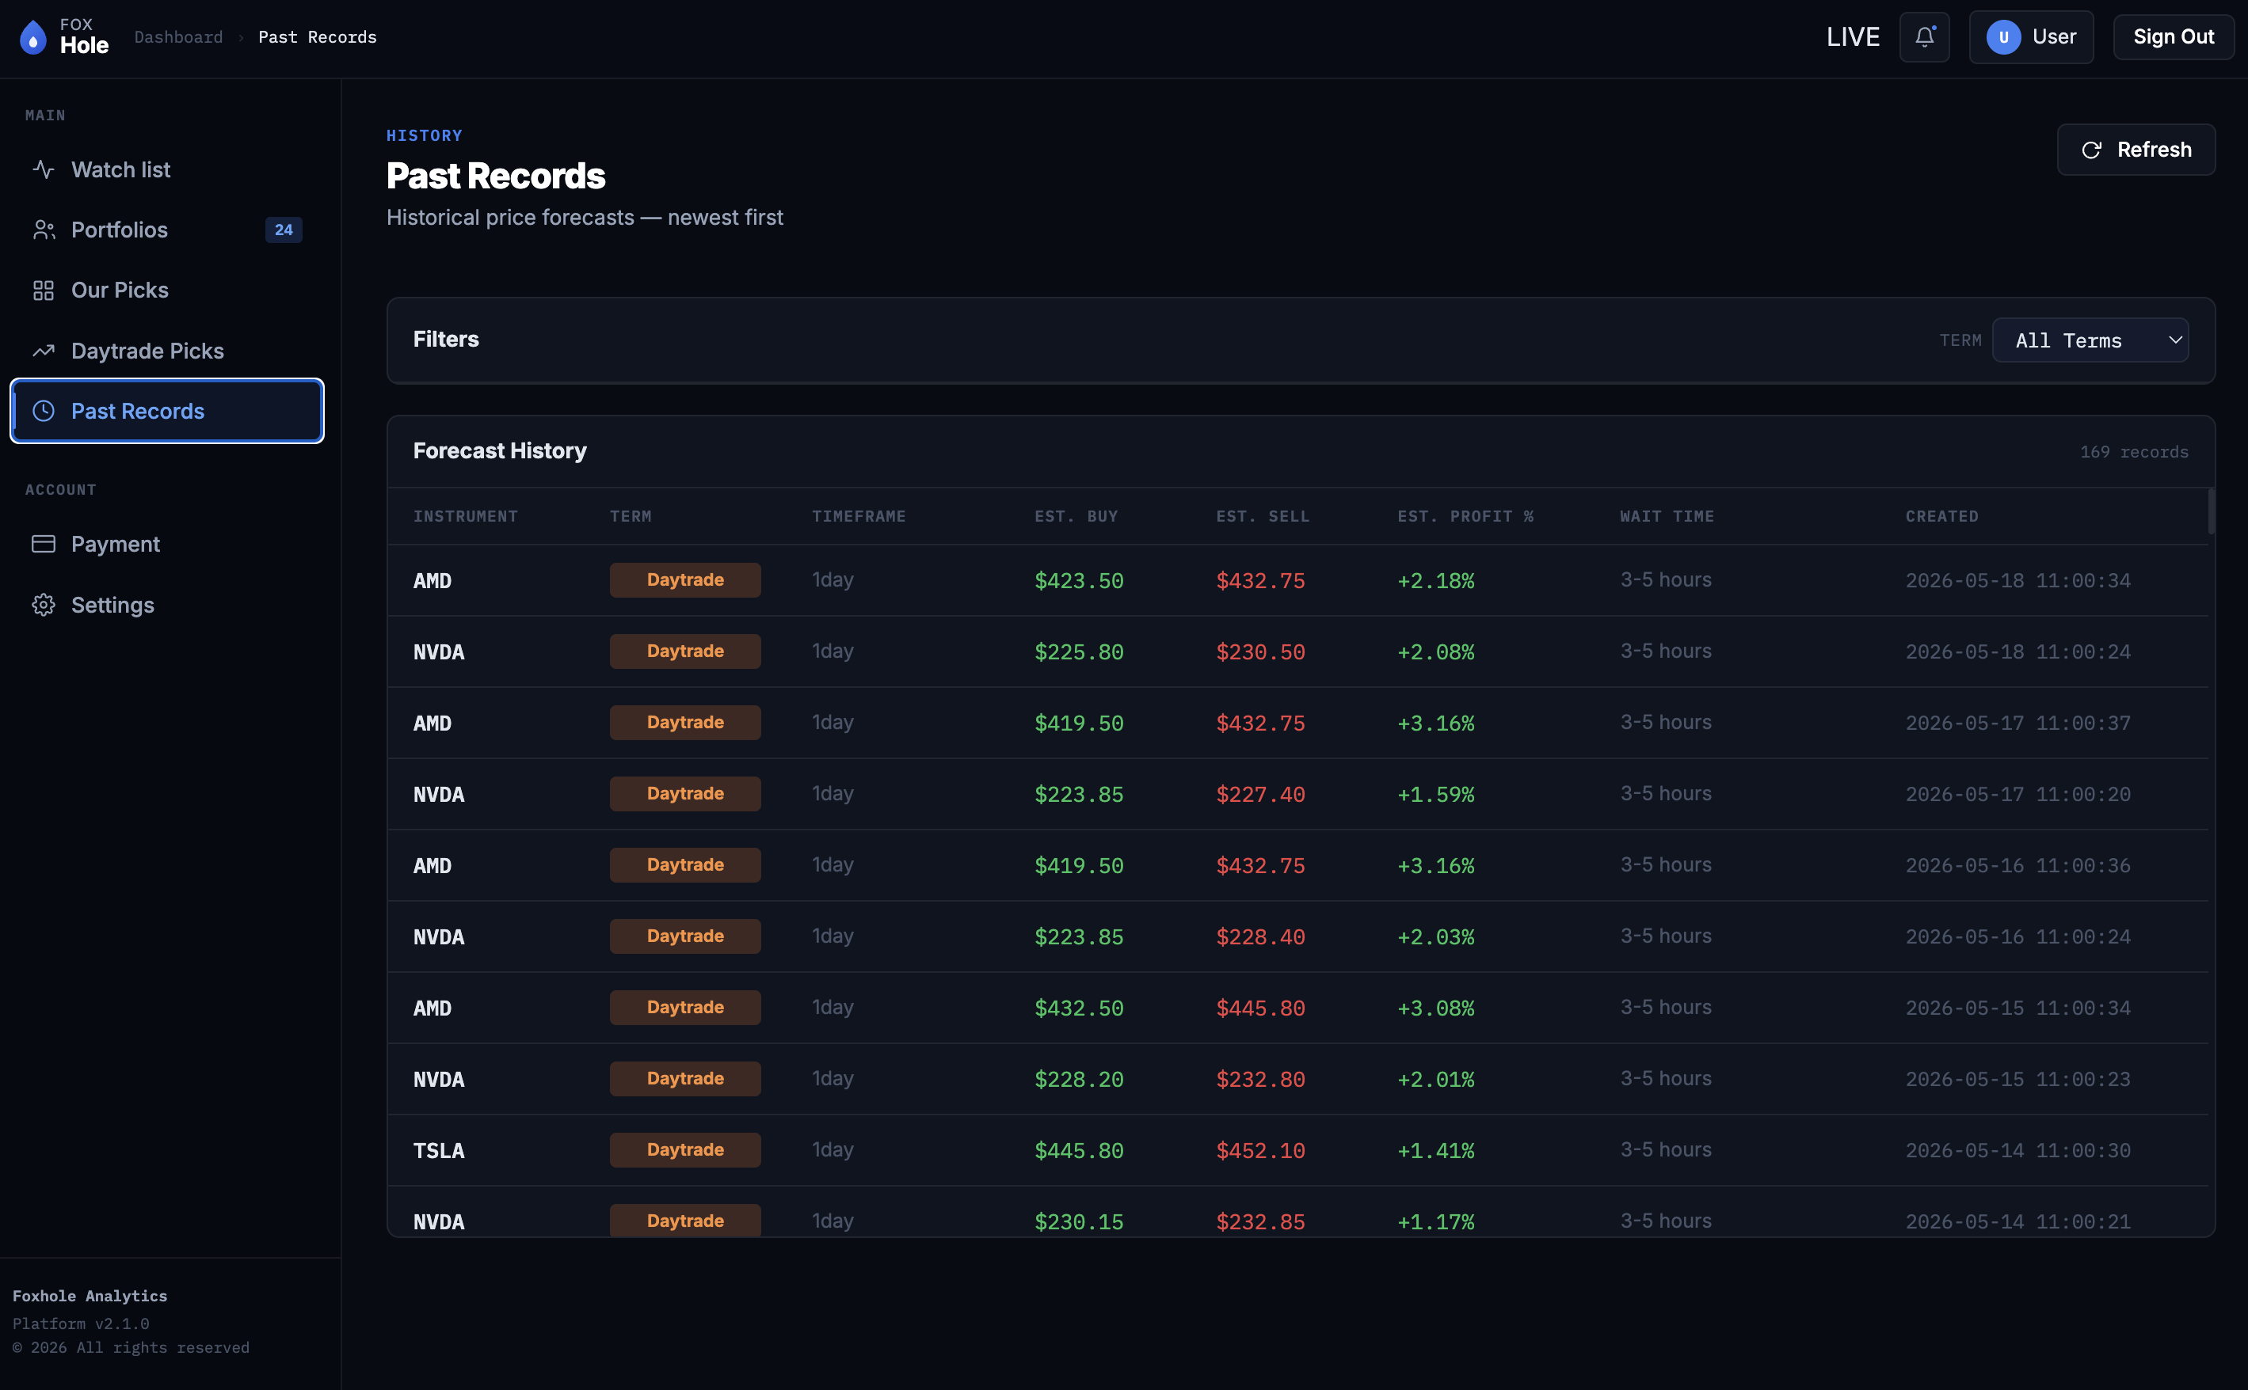This screenshot has width=2248, height=1390.
Task: Click the Daytrade Picks trending icon
Action: (x=44, y=351)
